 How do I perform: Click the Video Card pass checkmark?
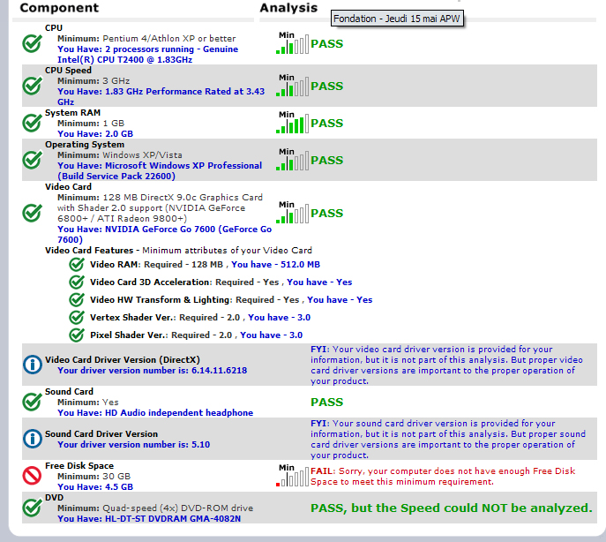pyautogui.click(x=32, y=213)
